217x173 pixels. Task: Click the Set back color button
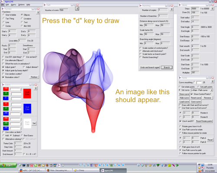coord(34,123)
